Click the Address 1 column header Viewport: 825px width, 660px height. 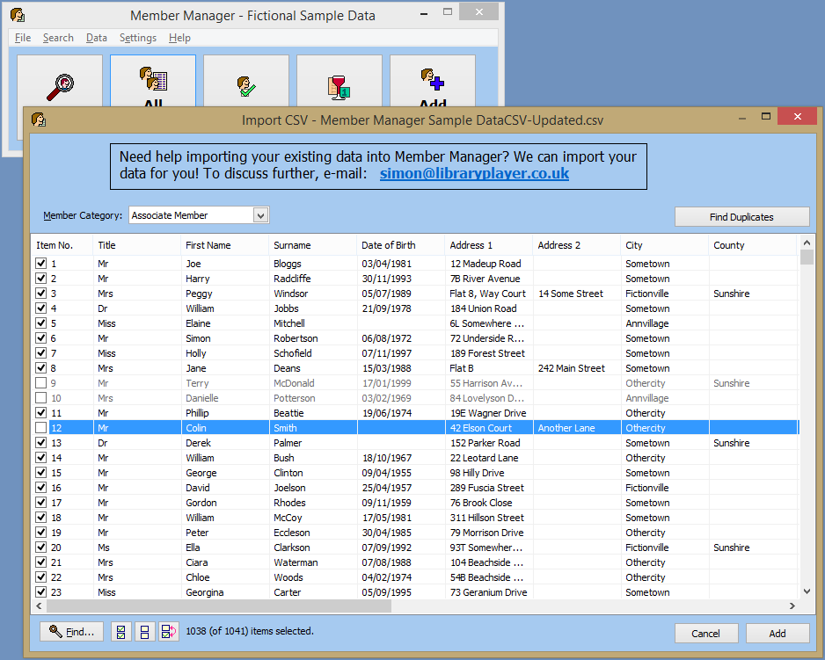click(x=489, y=245)
